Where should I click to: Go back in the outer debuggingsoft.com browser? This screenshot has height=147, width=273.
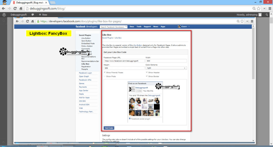[x=3, y=9]
